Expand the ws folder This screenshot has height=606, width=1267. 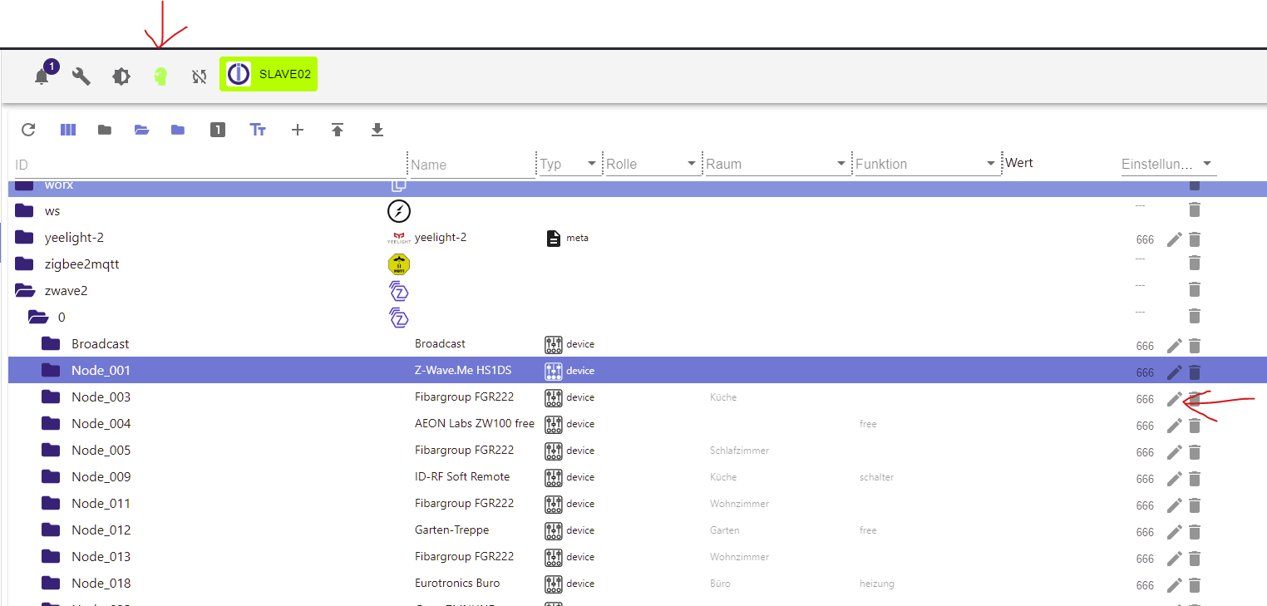25,211
